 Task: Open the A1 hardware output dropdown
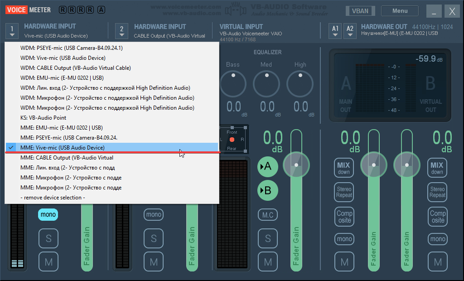(335, 31)
